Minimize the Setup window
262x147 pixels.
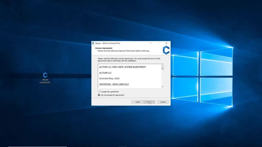(x=151, y=43)
